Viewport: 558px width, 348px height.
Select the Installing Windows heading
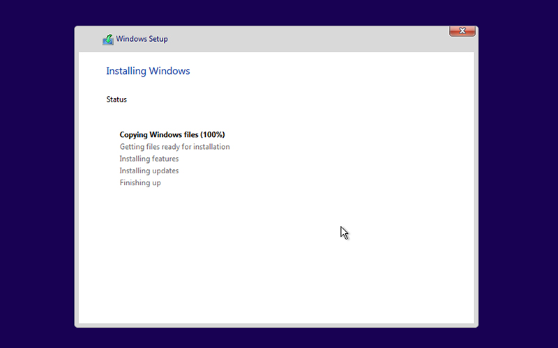(148, 71)
